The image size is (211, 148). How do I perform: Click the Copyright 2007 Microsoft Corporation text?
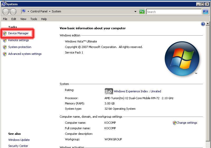(104, 47)
